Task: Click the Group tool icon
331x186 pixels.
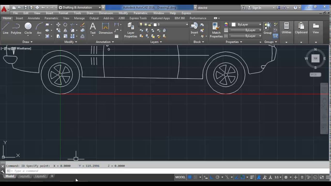Action: [x=267, y=28]
